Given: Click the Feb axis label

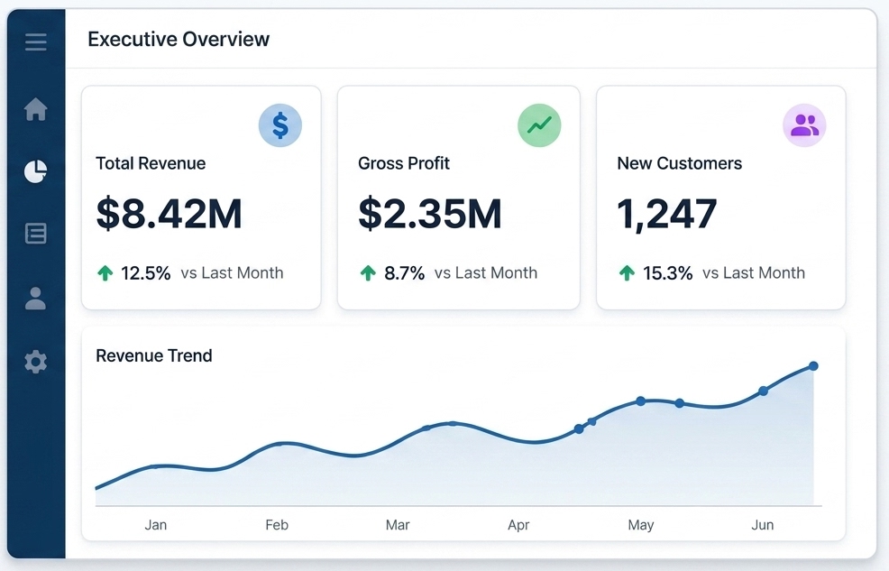Looking at the screenshot, I should pos(277,525).
